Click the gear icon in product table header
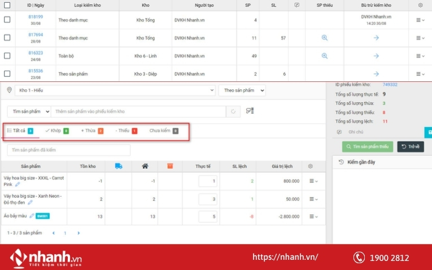Screen dimensions: 432x270 [310, 166]
